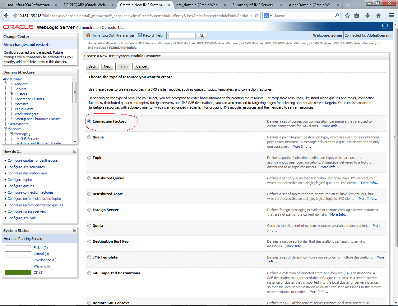Open Work Managers tree item
Image resolution: width=398 pixels, height=306 pixels.
(26, 114)
